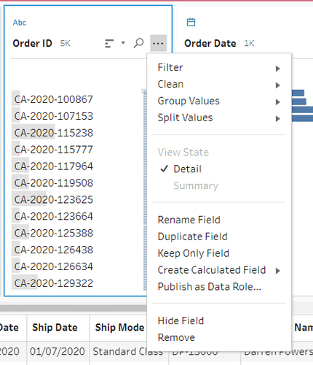Click the 01/07/2020 ship date cell

[x=58, y=352]
